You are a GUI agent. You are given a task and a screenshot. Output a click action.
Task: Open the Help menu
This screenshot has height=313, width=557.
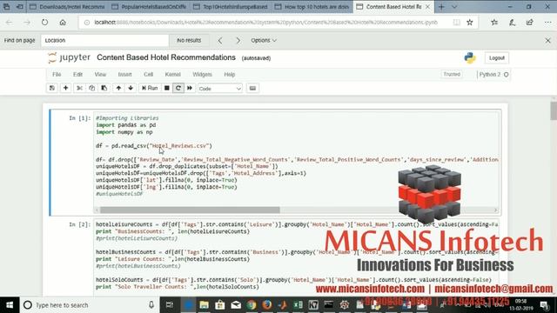(x=230, y=75)
